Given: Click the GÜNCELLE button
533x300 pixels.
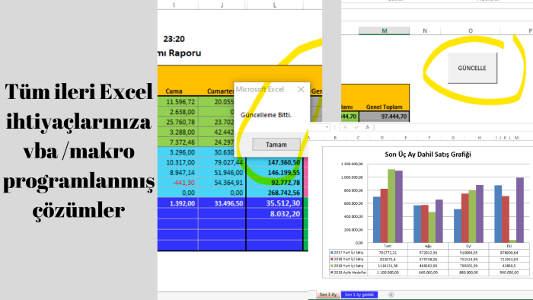Looking at the screenshot, I should point(472,68).
